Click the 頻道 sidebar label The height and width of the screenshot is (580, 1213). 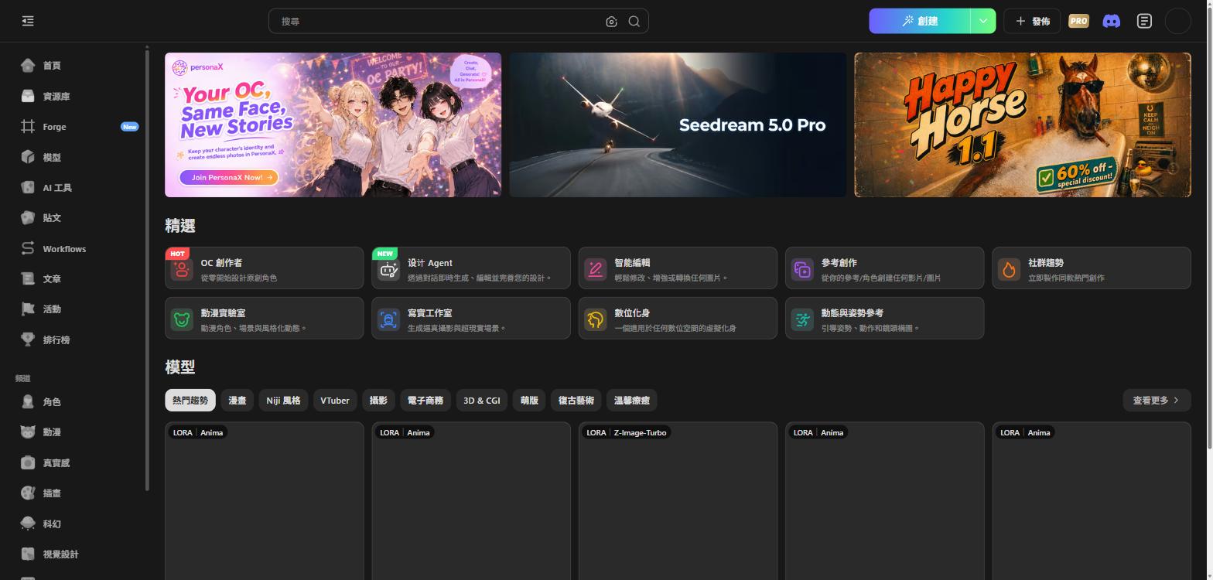23,378
